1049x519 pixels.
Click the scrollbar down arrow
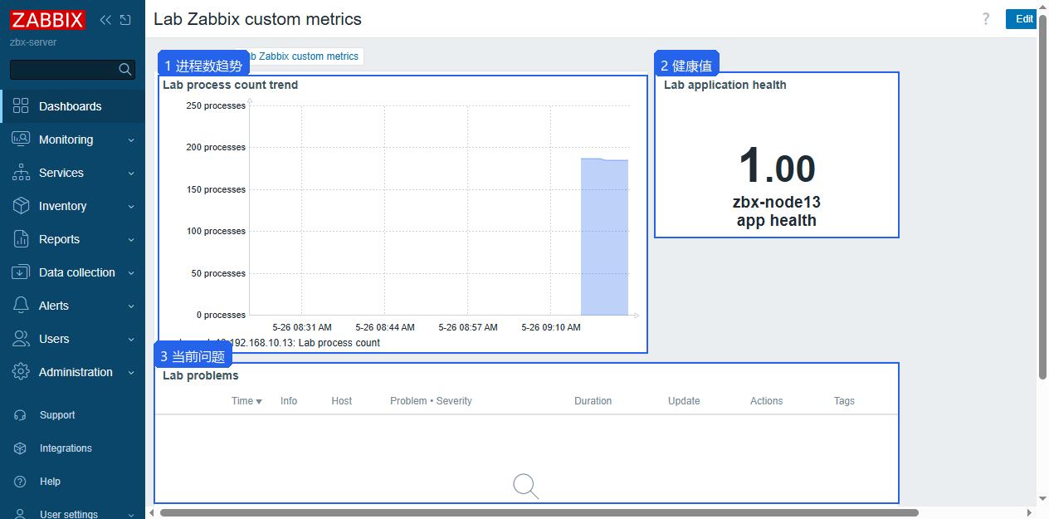(1042, 499)
